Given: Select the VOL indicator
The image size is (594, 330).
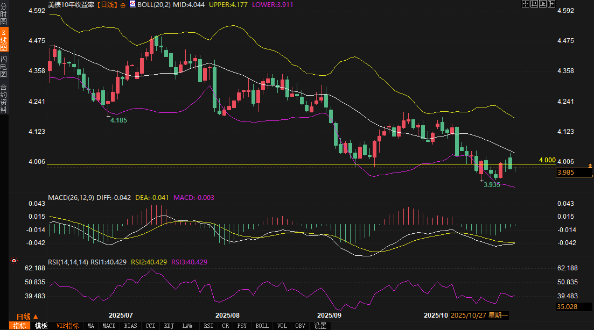Looking at the screenshot, I should [x=282, y=326].
